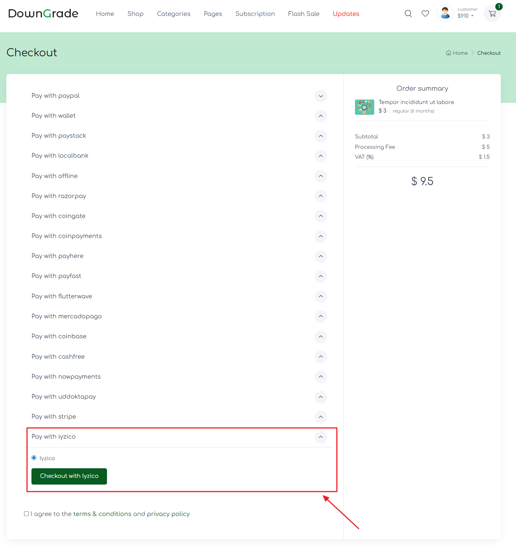The image size is (516, 546).
Task: Click the breadcrumb Home icon link
Action: tap(457, 53)
